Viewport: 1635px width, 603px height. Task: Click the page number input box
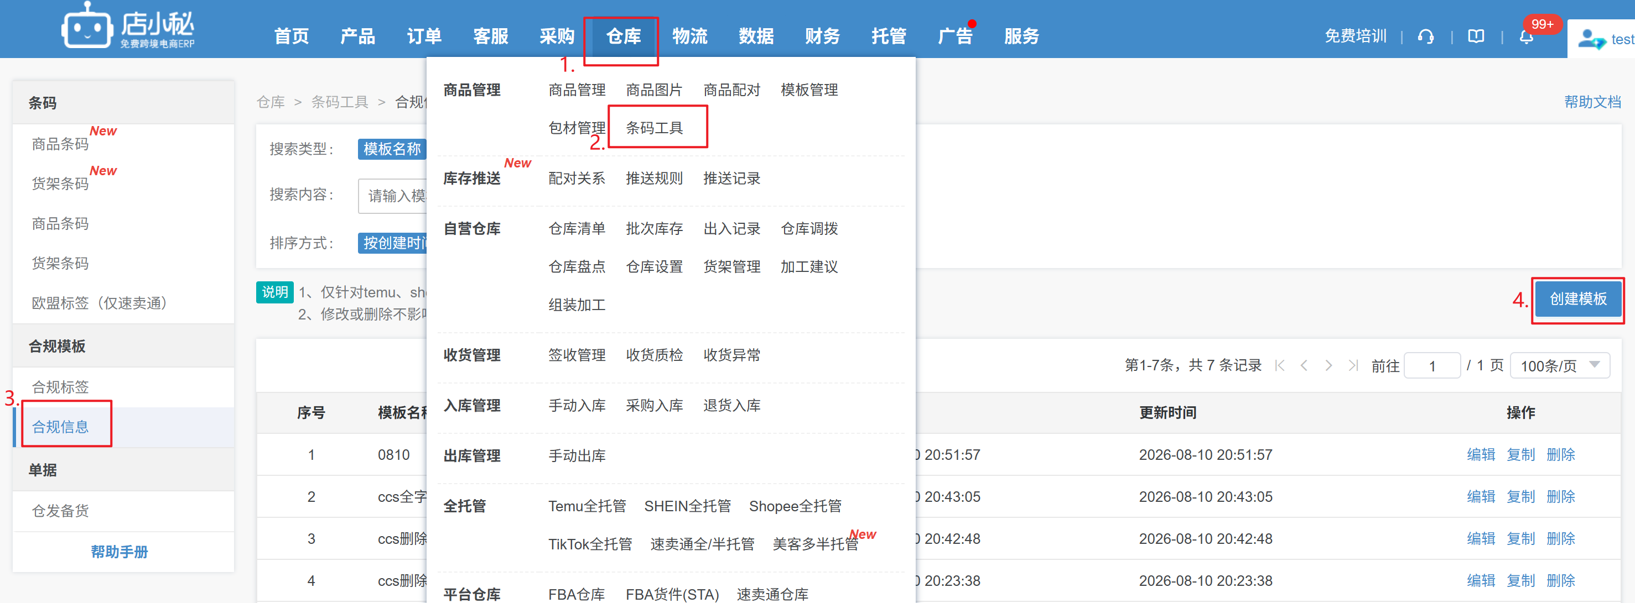coord(1432,365)
